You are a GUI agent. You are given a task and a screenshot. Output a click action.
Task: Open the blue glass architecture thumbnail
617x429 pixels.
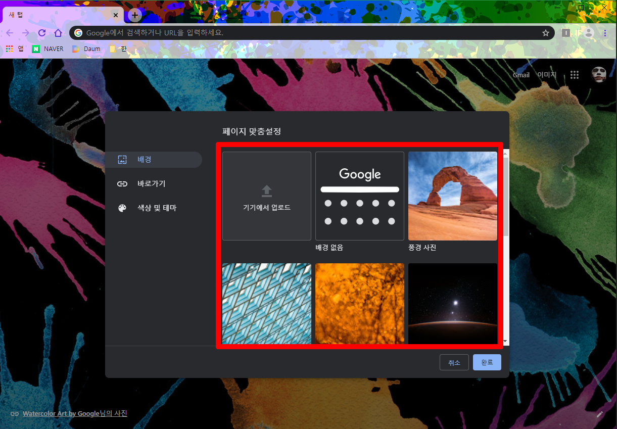(x=267, y=303)
